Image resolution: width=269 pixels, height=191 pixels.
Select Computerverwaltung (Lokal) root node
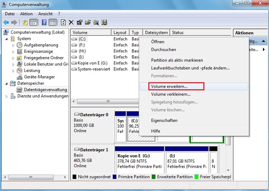[38, 32]
